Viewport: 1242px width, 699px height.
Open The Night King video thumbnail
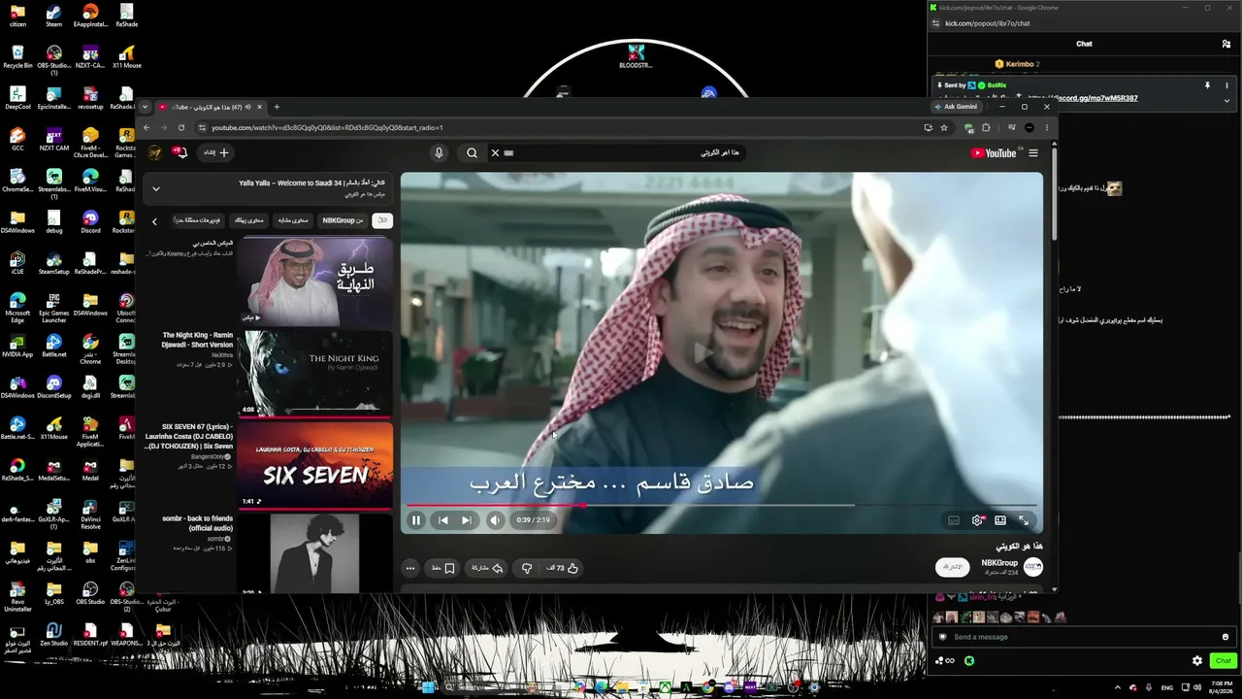[x=316, y=374]
